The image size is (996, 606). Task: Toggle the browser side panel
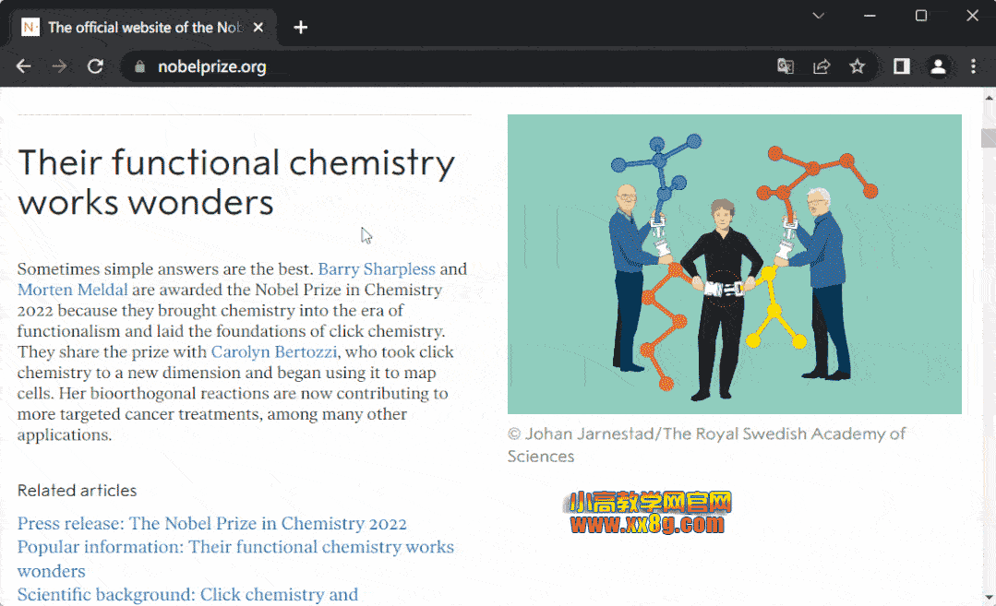tap(901, 66)
